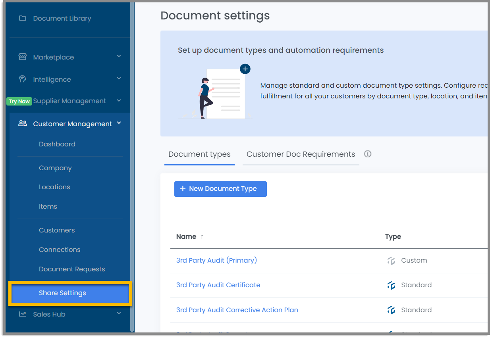Open 3rd Party Audit Corrective Action Plan
The width and height of the screenshot is (490, 338).
(237, 310)
